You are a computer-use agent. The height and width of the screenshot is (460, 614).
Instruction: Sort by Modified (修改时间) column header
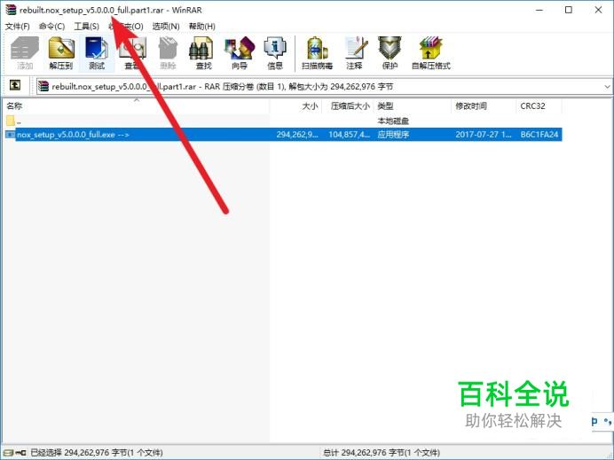click(x=484, y=106)
